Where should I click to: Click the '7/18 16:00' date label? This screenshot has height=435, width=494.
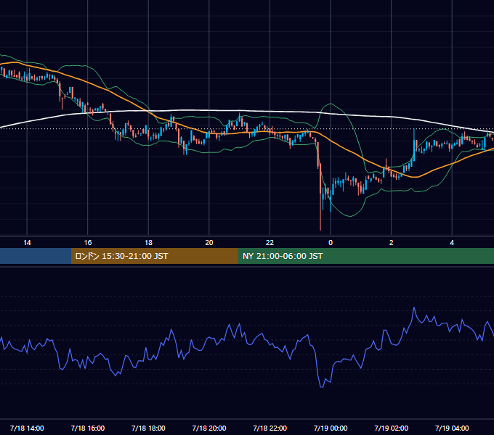88,428
